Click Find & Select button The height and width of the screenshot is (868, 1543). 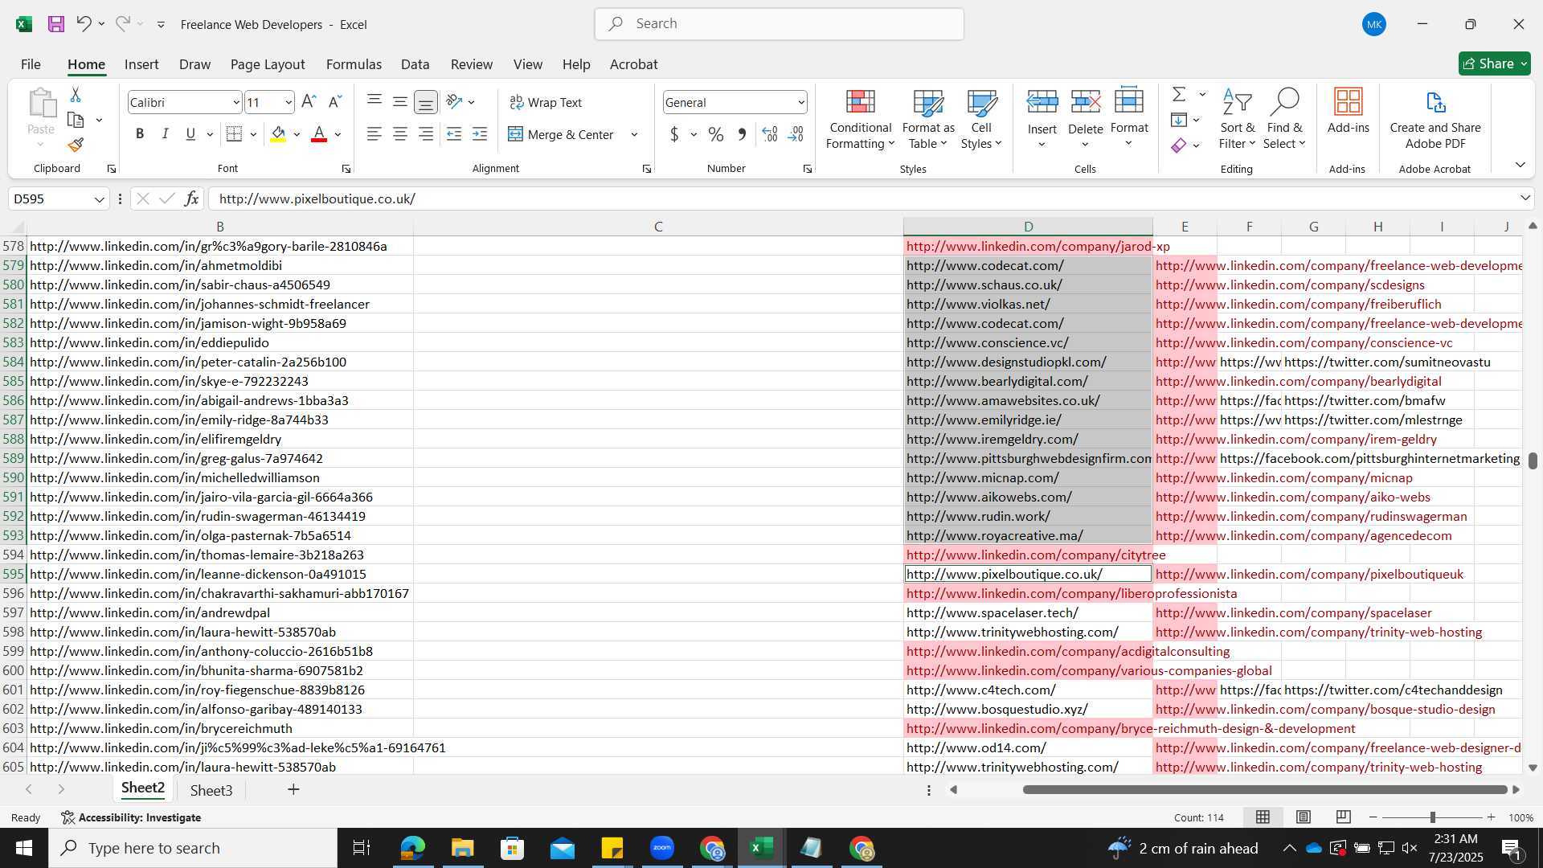pyautogui.click(x=1284, y=119)
